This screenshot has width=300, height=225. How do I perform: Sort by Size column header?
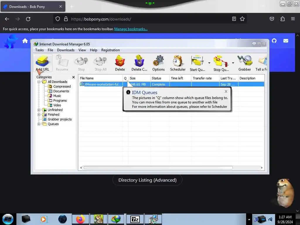pos(139,78)
